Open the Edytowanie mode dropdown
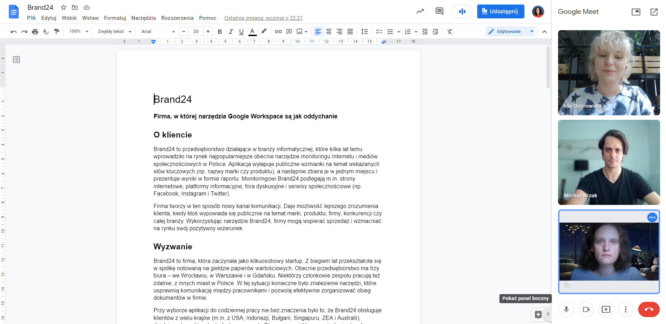 coord(510,32)
